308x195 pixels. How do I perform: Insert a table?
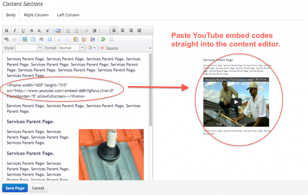click(33, 40)
